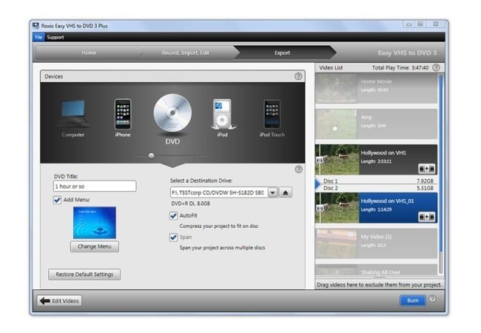Click the eject drive button
481x333 pixels.
286,192
